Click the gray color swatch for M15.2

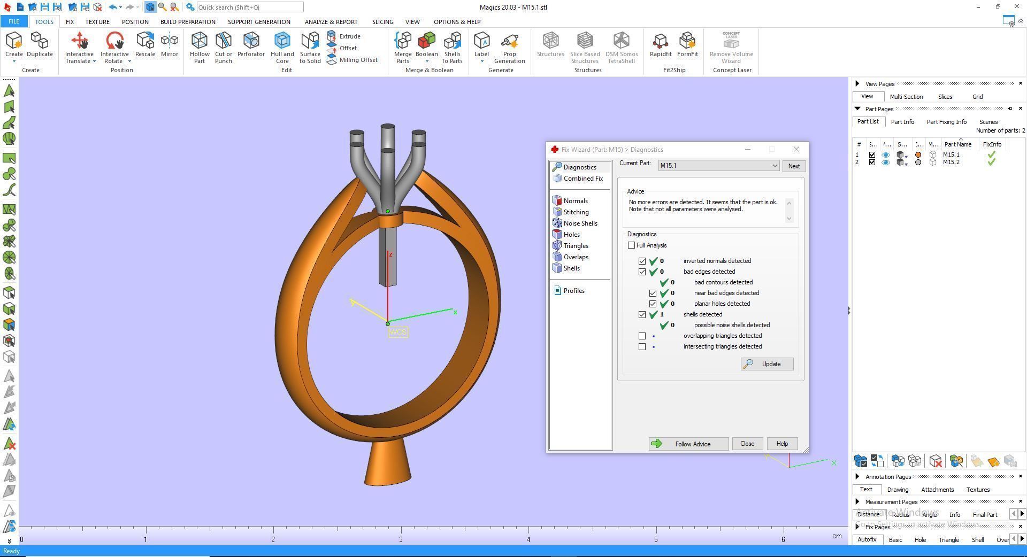(918, 163)
